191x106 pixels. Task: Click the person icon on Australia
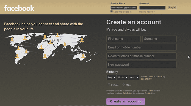tap(83, 56)
